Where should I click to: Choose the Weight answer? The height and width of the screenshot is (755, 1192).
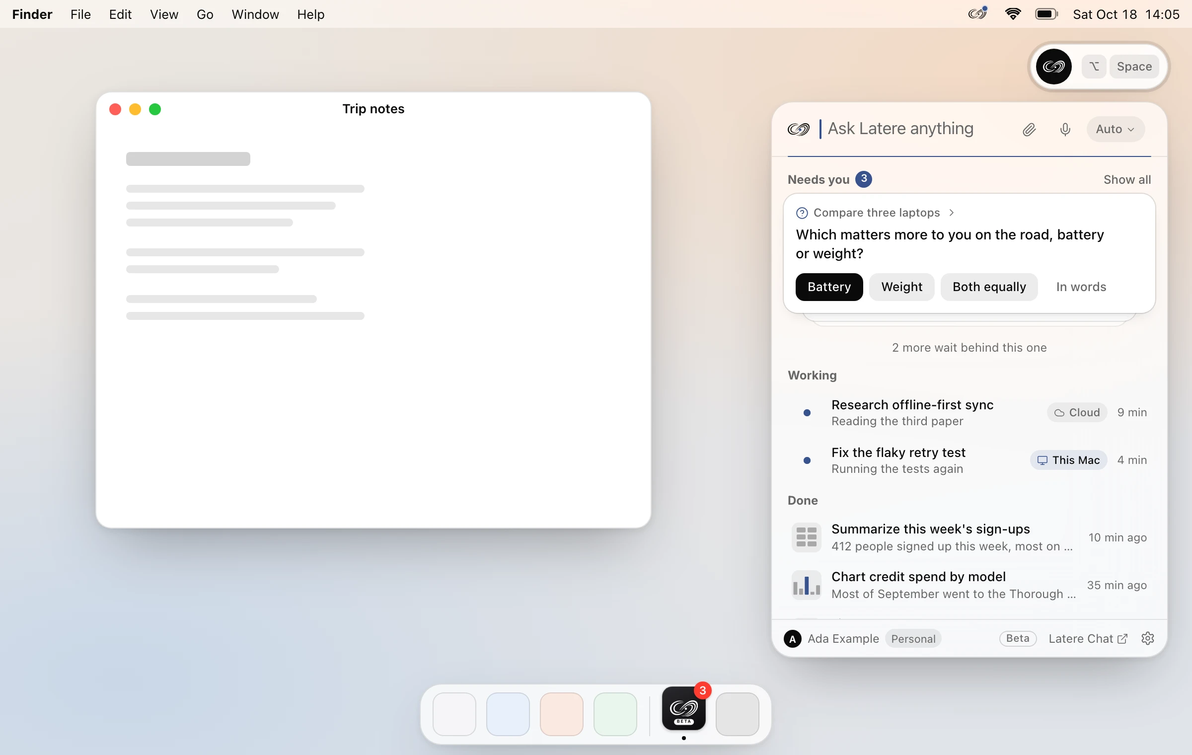pos(901,287)
